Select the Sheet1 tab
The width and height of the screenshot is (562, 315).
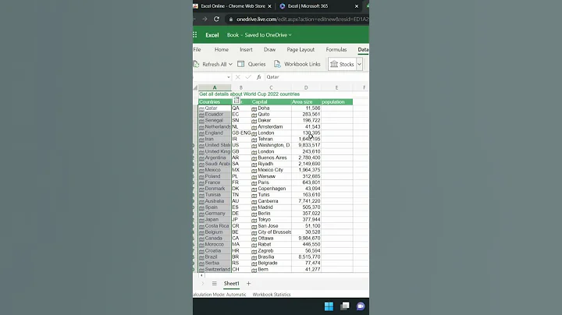(x=232, y=284)
